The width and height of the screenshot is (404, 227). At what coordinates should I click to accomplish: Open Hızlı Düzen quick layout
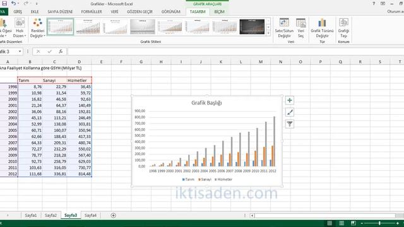click(x=20, y=28)
